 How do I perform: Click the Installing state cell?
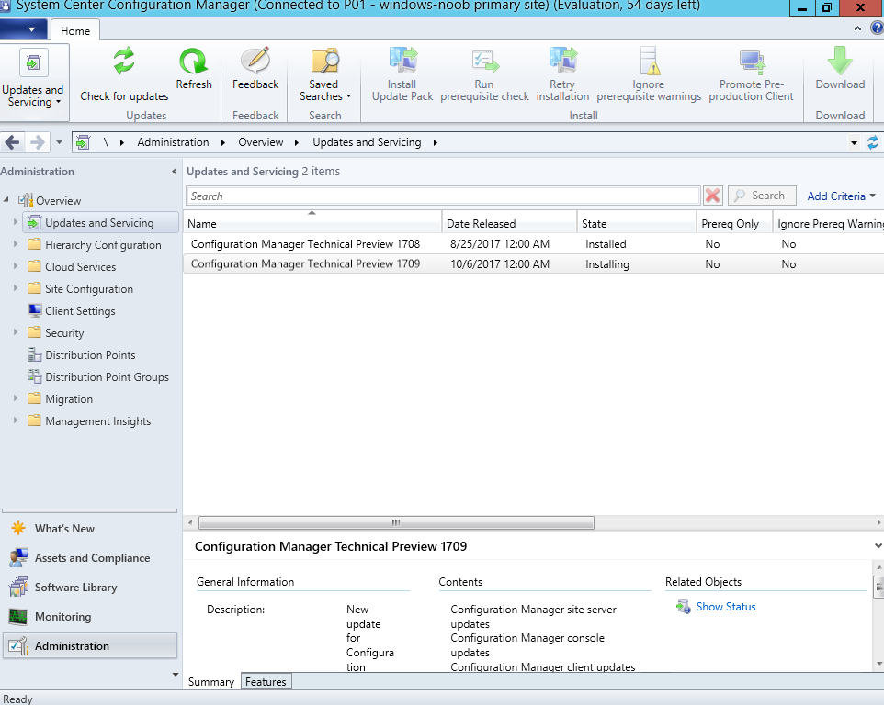[x=607, y=264]
